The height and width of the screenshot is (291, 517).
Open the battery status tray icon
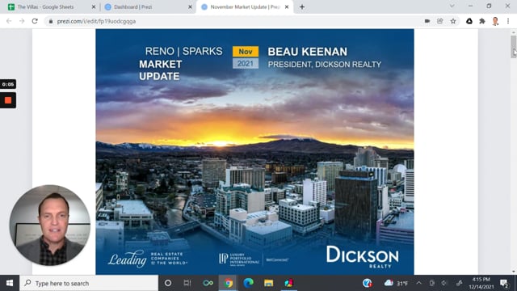tap(431, 283)
